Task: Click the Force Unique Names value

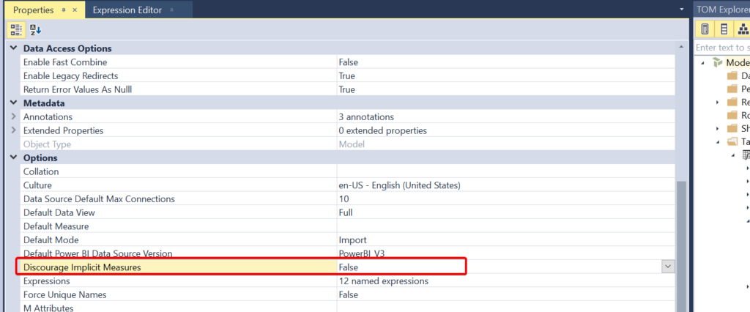Action: 348,294
